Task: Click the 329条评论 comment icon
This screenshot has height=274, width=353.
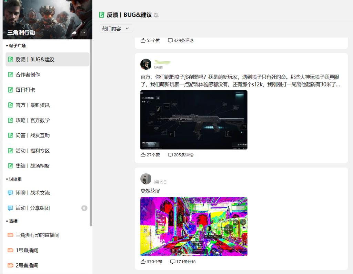Action: coord(170,40)
